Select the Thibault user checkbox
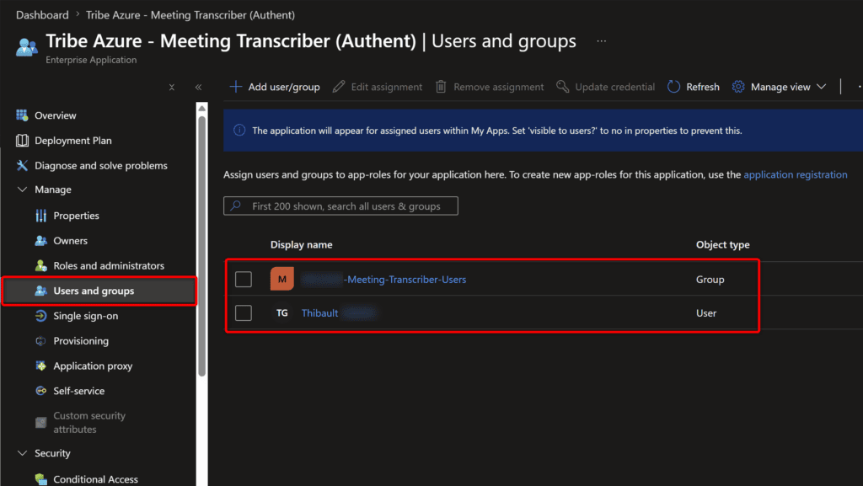Viewport: 863px width, 486px height. pos(244,312)
